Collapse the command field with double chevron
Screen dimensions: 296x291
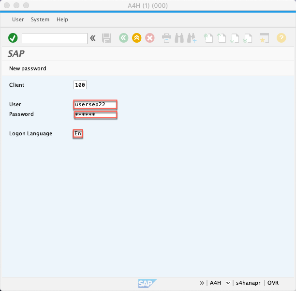tap(93, 38)
